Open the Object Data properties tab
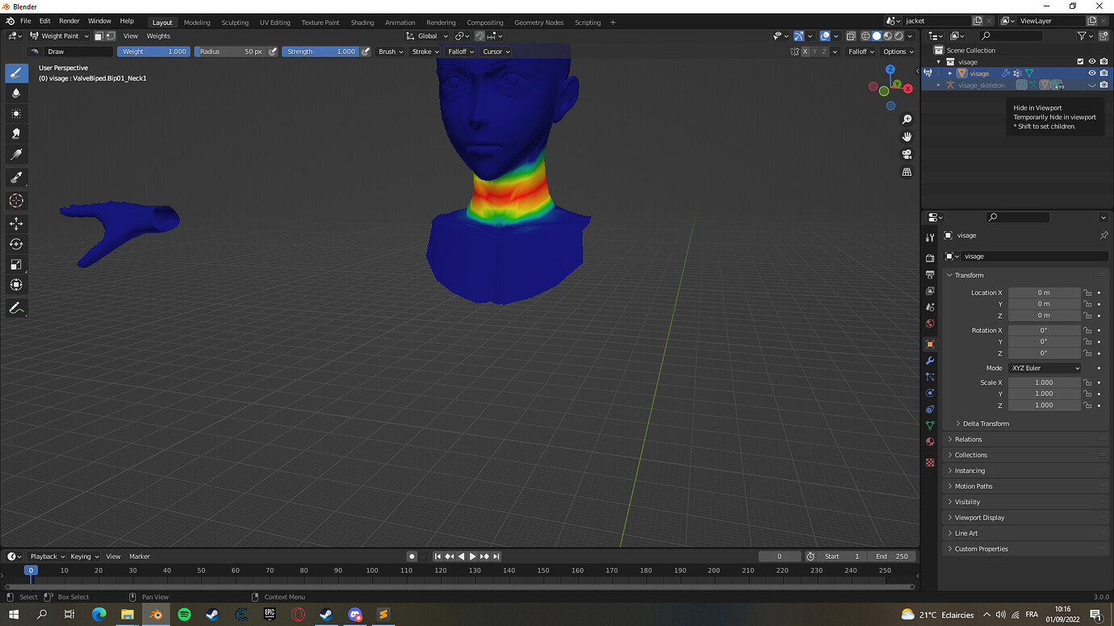1114x626 pixels. coord(930,425)
